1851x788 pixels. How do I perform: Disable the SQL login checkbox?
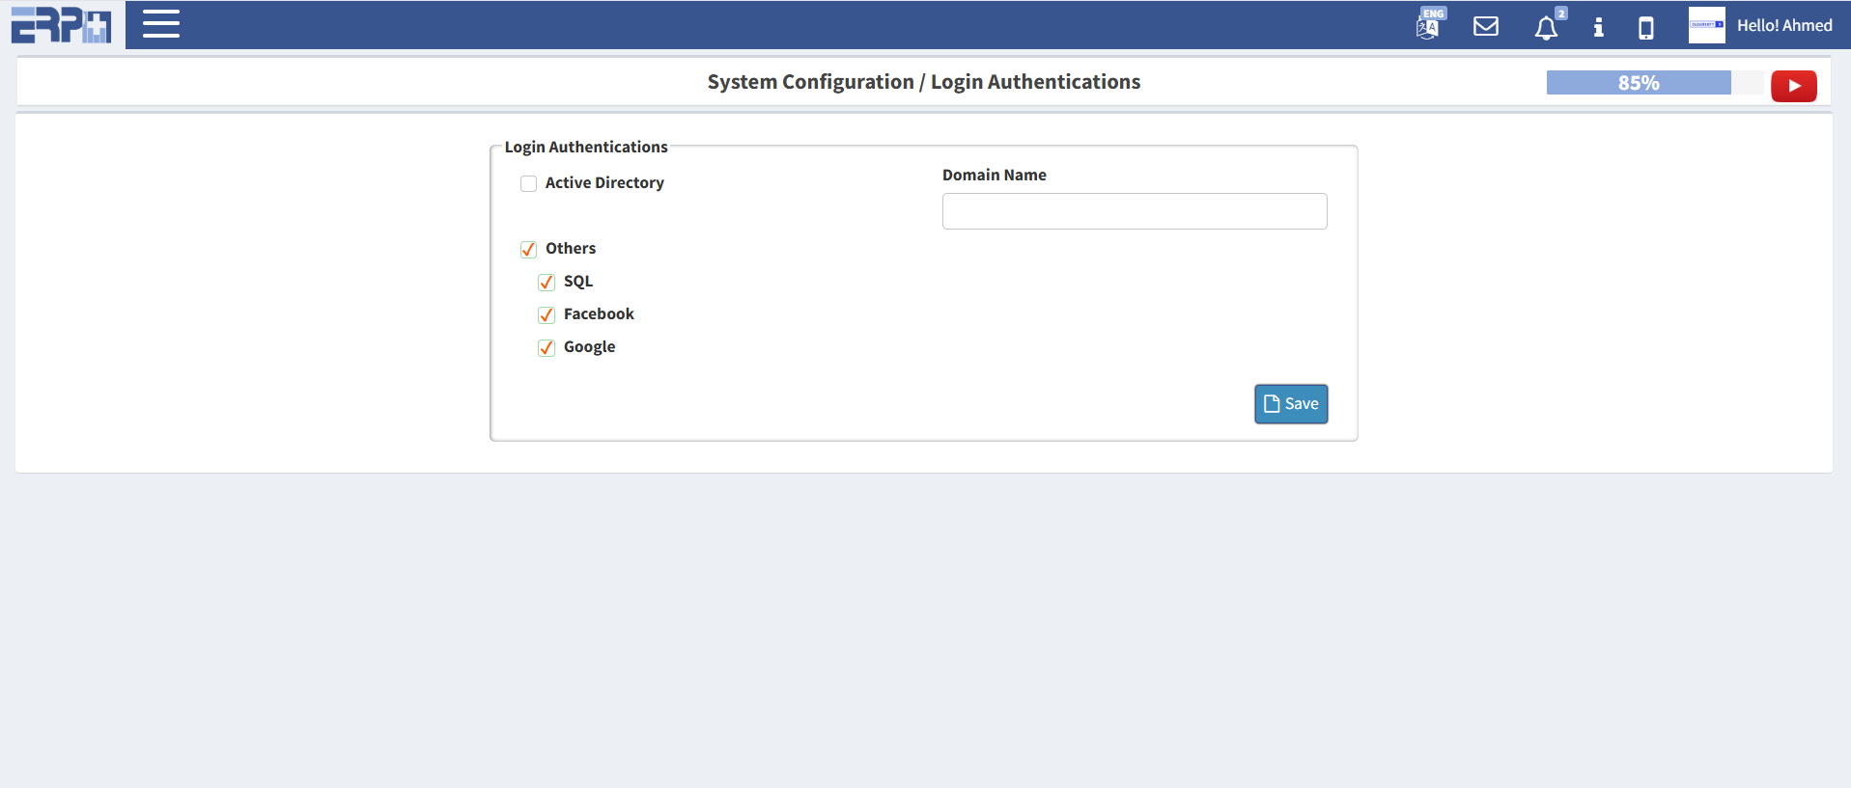(547, 282)
